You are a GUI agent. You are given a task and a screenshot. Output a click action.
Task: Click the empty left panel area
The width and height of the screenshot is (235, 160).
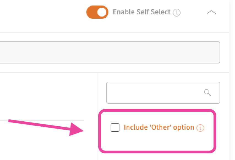point(48,96)
